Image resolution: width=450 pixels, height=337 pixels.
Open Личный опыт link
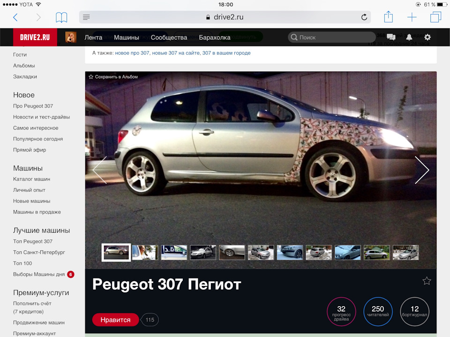coord(29,190)
